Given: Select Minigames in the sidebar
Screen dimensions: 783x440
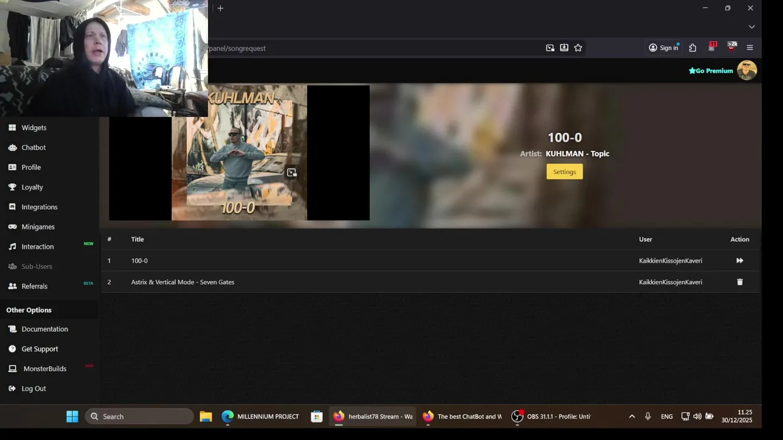Looking at the screenshot, I should pos(38,227).
